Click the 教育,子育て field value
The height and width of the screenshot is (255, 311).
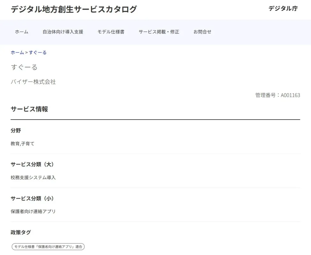22,144
